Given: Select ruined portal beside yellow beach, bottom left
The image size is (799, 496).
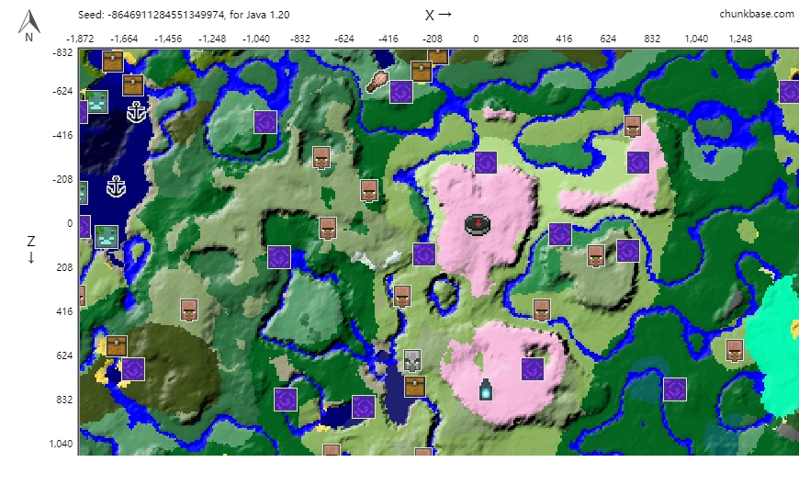Looking at the screenshot, I should (133, 369).
